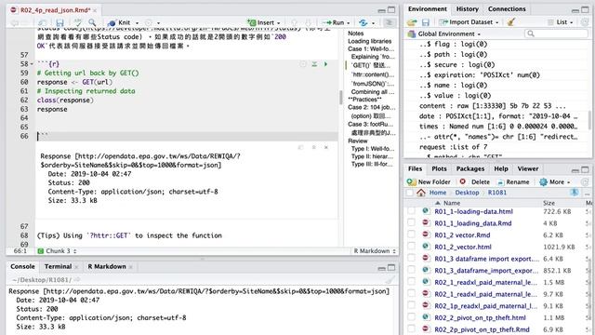Switch to the Terminal tab
Screen dimensions: 595x335
coord(58,267)
